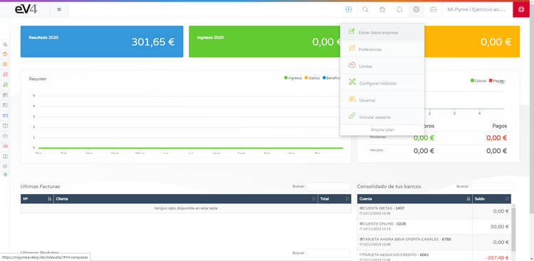Viewport: 534px width, 261px height.
Task: Focus Buscar field for Últimas Facturas
Action: [x=328, y=186]
